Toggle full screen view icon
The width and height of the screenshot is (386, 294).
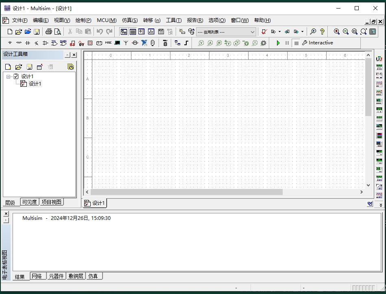(x=373, y=31)
